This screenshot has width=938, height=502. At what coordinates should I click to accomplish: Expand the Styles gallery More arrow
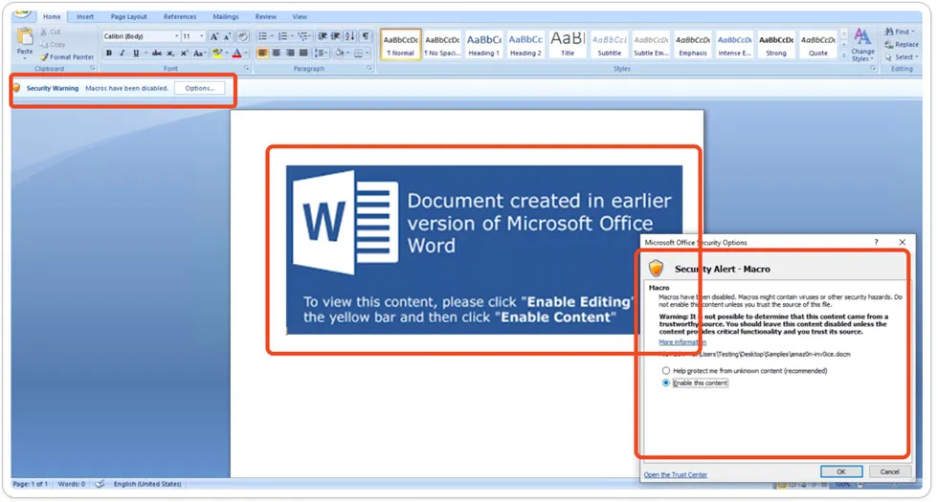point(844,55)
